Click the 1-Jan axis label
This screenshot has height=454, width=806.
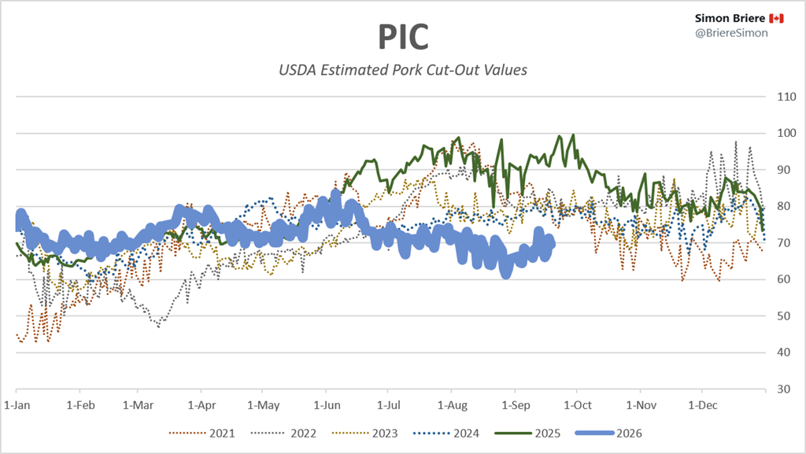point(17,405)
